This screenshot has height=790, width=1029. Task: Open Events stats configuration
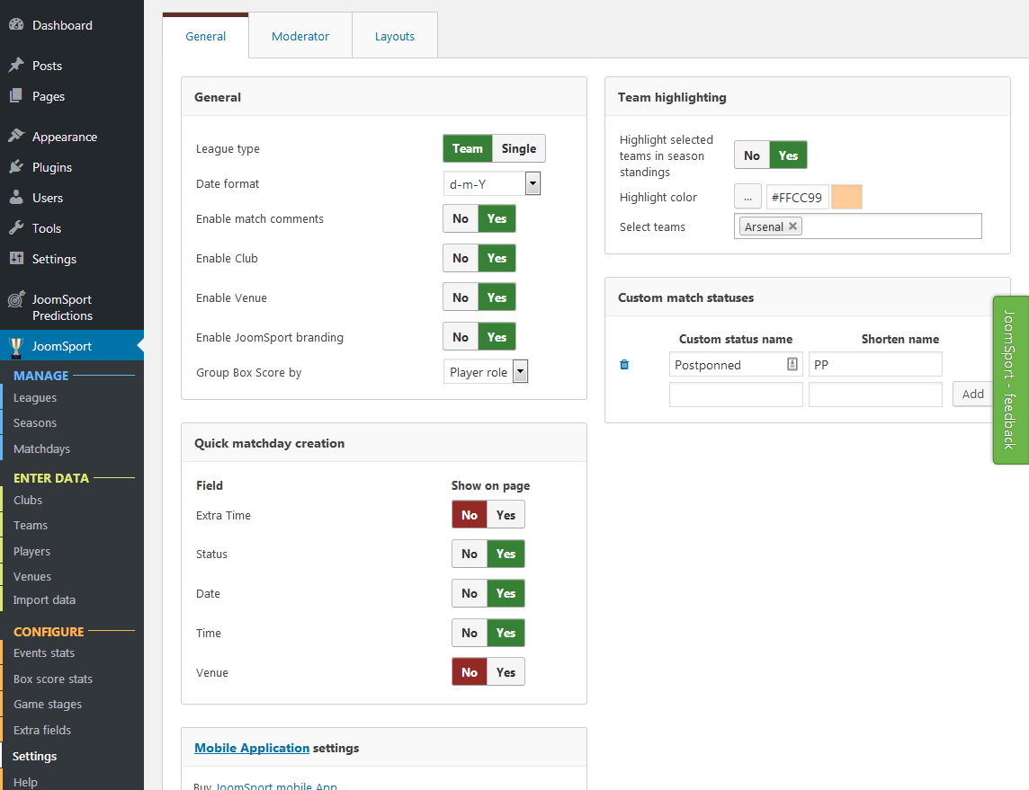[x=44, y=653]
